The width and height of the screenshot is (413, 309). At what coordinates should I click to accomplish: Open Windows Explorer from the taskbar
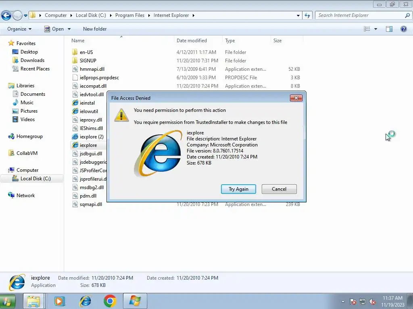coord(33,301)
